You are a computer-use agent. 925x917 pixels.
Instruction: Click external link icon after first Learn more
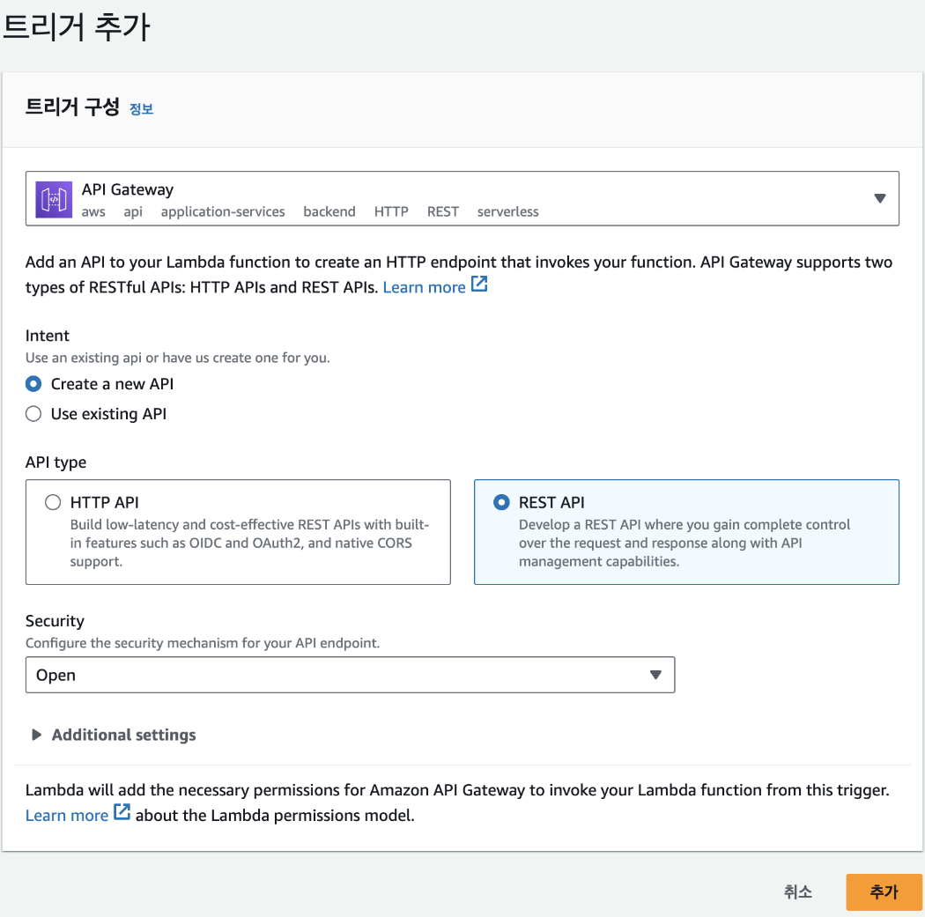pyautogui.click(x=479, y=285)
